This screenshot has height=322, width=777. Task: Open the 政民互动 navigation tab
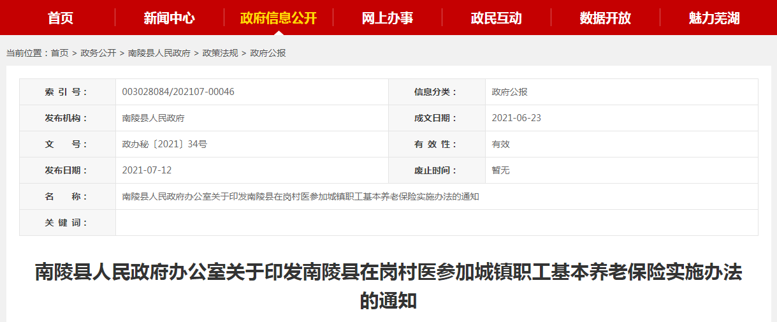(x=496, y=18)
